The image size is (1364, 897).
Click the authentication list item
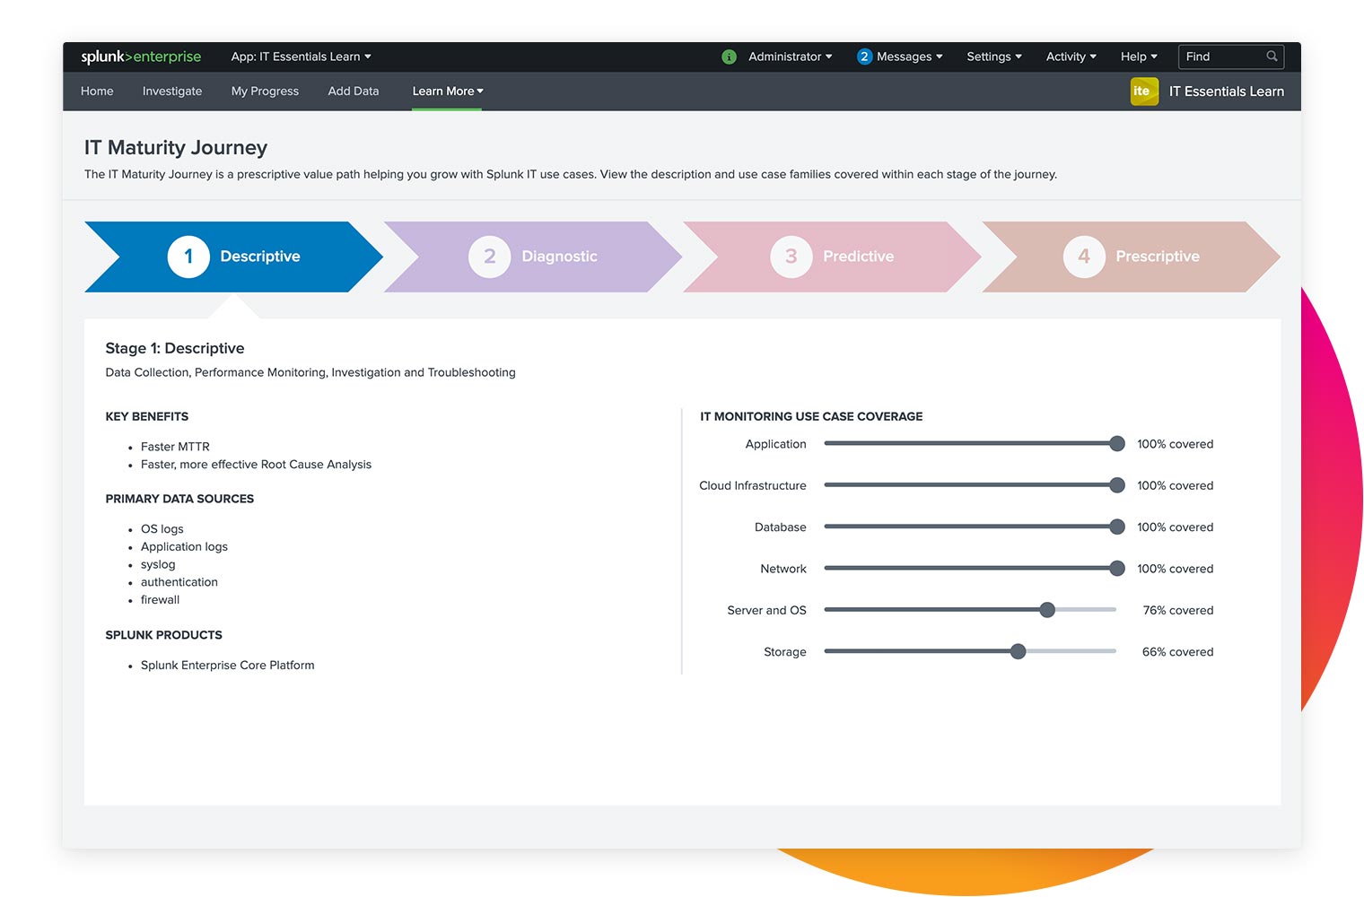pos(179,582)
